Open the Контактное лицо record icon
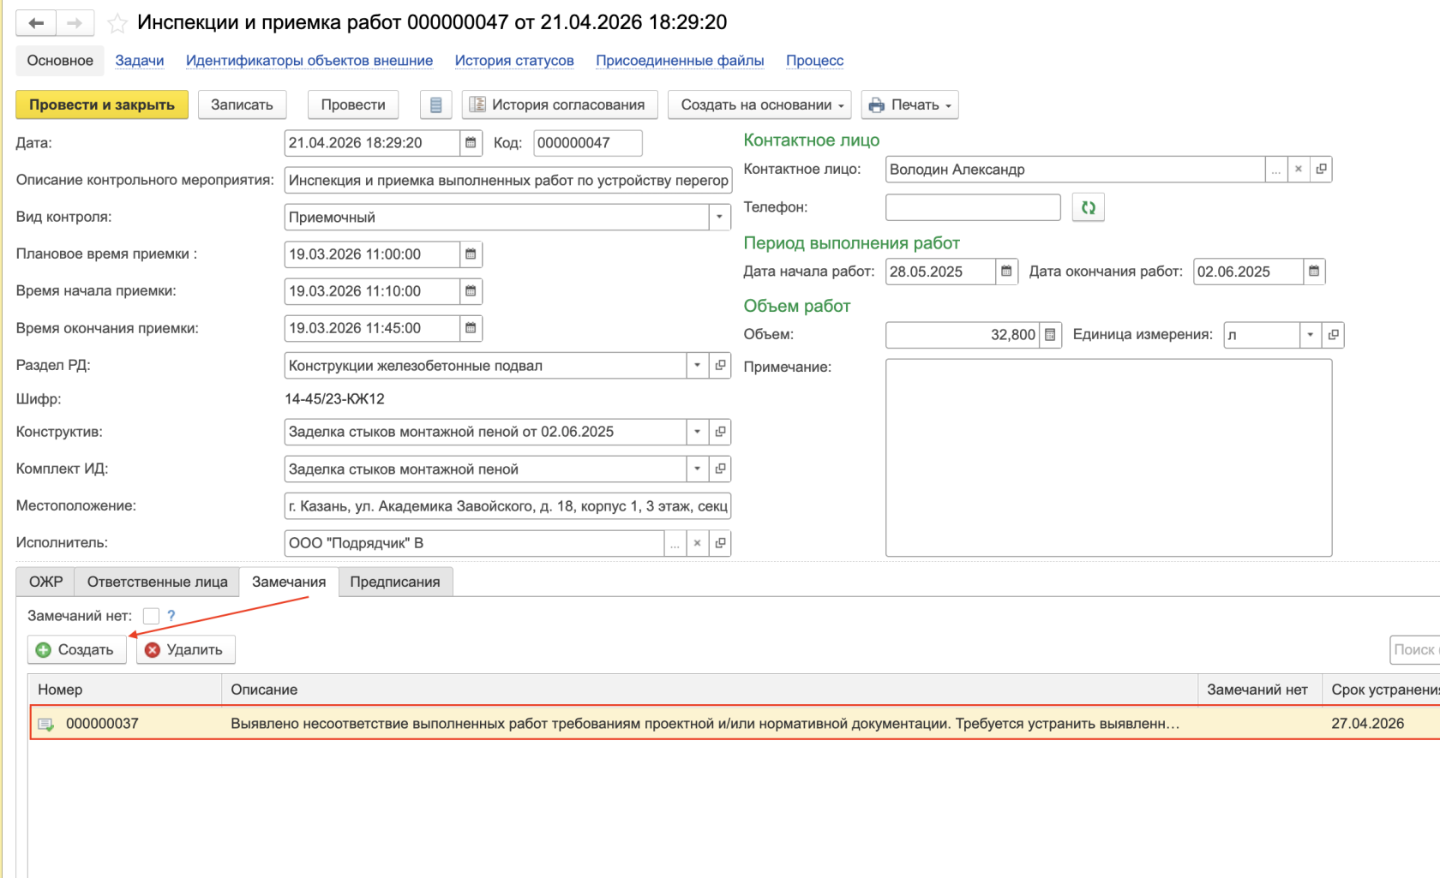 click(x=1321, y=170)
